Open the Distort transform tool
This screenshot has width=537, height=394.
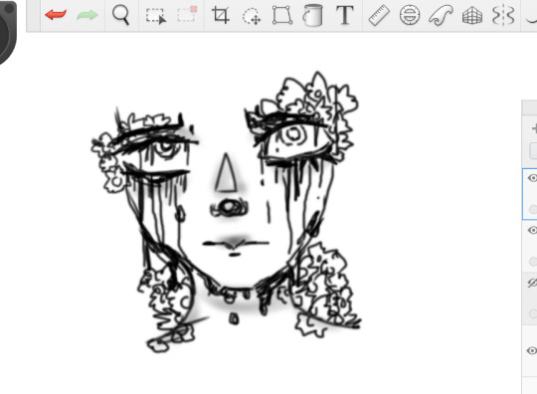[282, 15]
